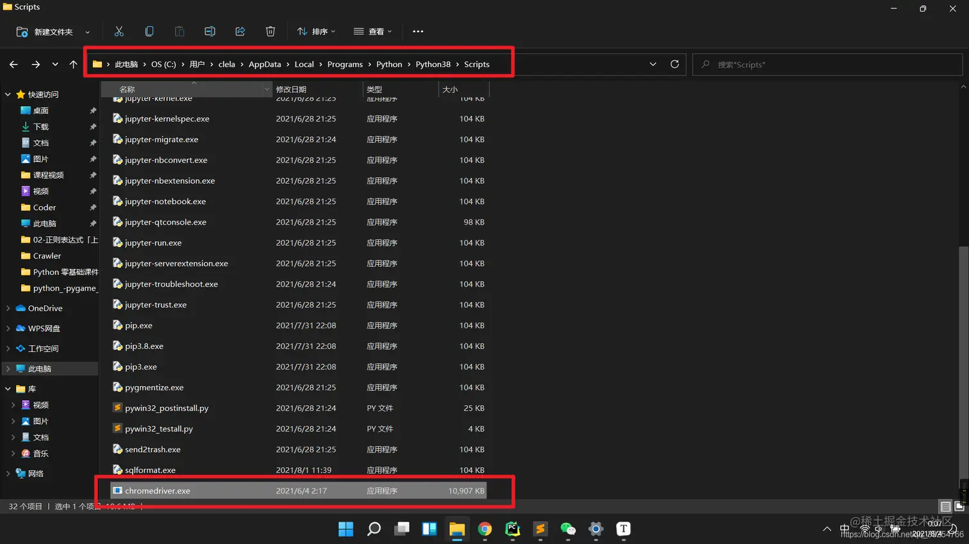Viewport: 969px width, 544px height.
Task: Open the Crawler folder in sidebar
Action: tap(47, 256)
